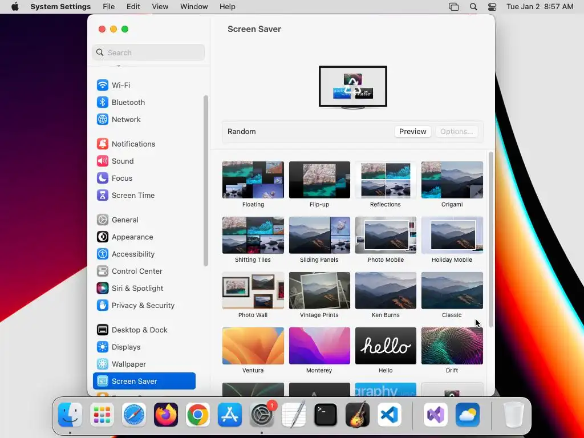Select the Sound speaker icon

(103, 161)
